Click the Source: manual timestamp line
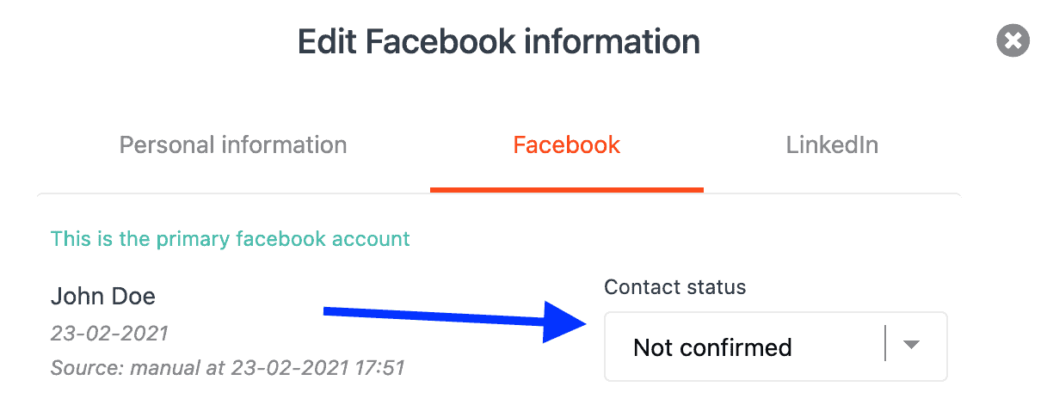This screenshot has width=1053, height=411. point(228,368)
